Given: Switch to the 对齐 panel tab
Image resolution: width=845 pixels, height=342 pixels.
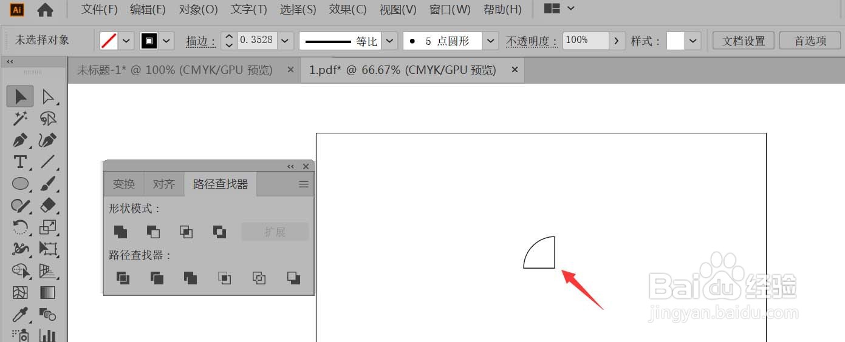Looking at the screenshot, I should pyautogui.click(x=163, y=184).
